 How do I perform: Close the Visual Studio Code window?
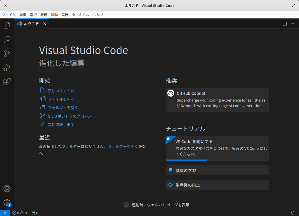click(6, 6)
